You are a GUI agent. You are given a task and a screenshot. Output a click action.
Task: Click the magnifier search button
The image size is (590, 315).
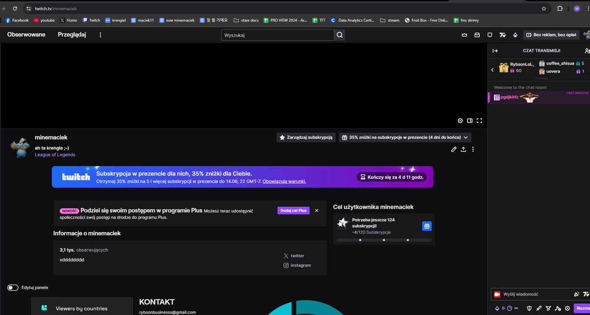(340, 35)
